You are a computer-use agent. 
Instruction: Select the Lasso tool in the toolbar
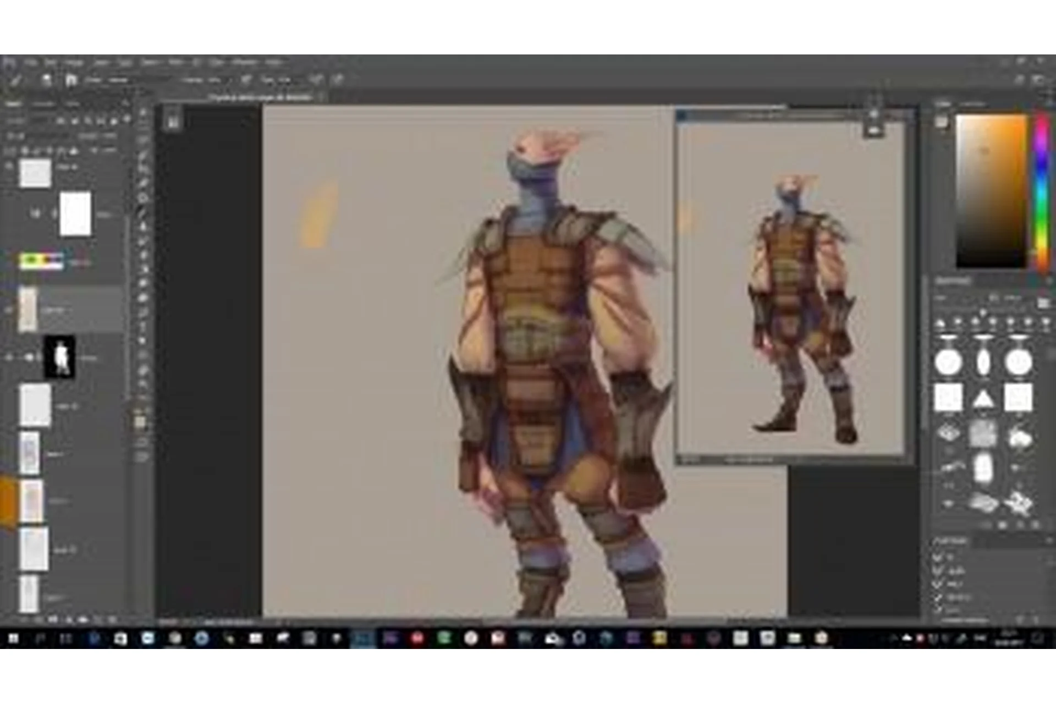tap(143, 141)
